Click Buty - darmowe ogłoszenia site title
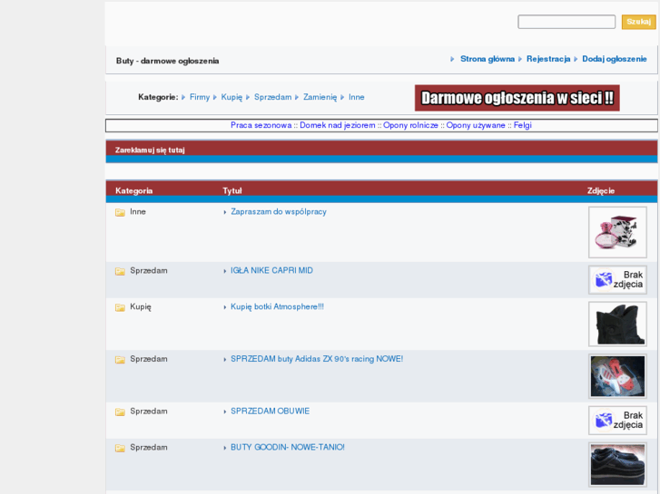This screenshot has height=494, width=660. pyautogui.click(x=168, y=61)
